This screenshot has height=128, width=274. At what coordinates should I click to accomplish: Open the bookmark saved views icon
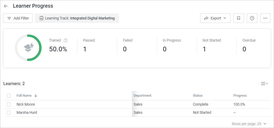tap(239, 18)
